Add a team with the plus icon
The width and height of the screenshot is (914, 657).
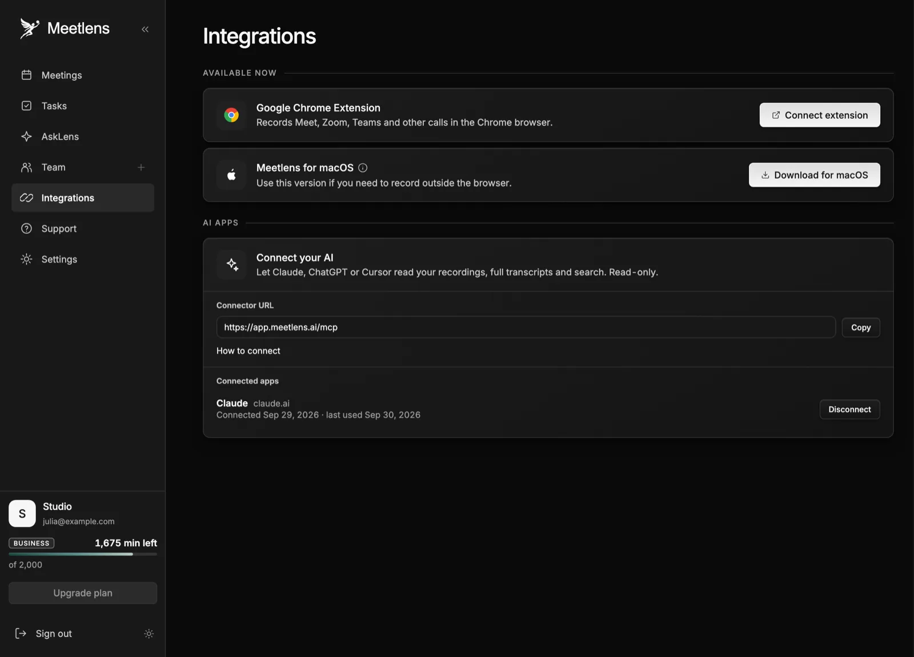pos(141,167)
